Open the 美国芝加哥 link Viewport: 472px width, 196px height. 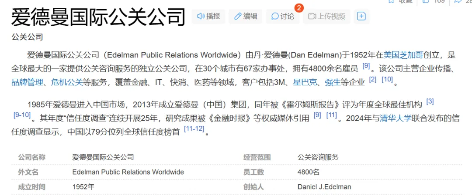pos(403,55)
